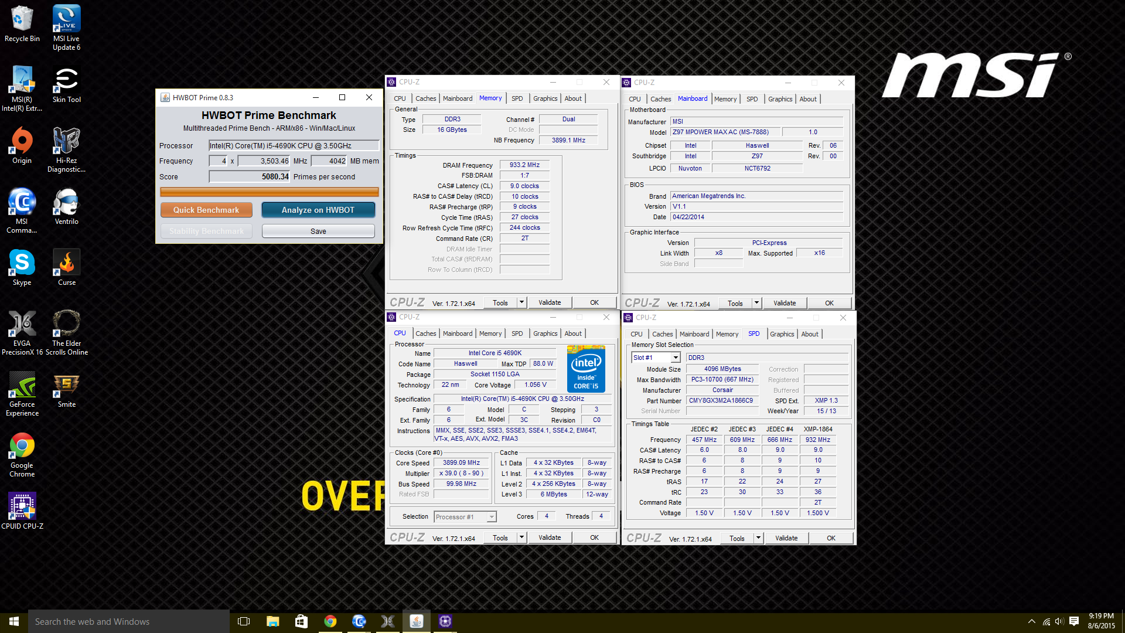Image resolution: width=1125 pixels, height=633 pixels.
Task: Open the Curse desktop icon
Action: pyautogui.click(x=67, y=268)
